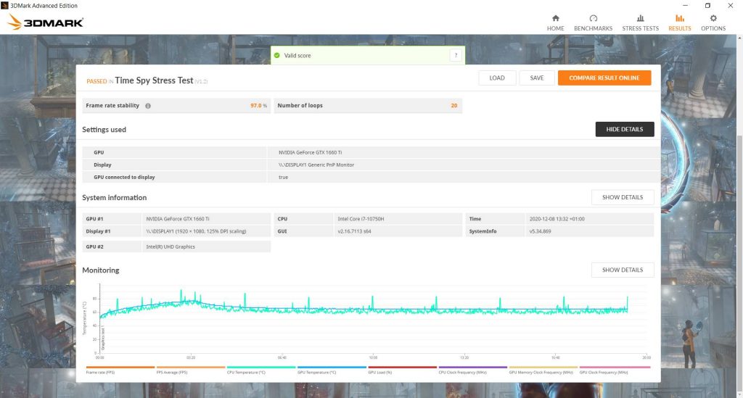Image resolution: width=743 pixels, height=398 pixels.
Task: Toggle CPU Clock Frequency legend series
Action: [x=473, y=370]
